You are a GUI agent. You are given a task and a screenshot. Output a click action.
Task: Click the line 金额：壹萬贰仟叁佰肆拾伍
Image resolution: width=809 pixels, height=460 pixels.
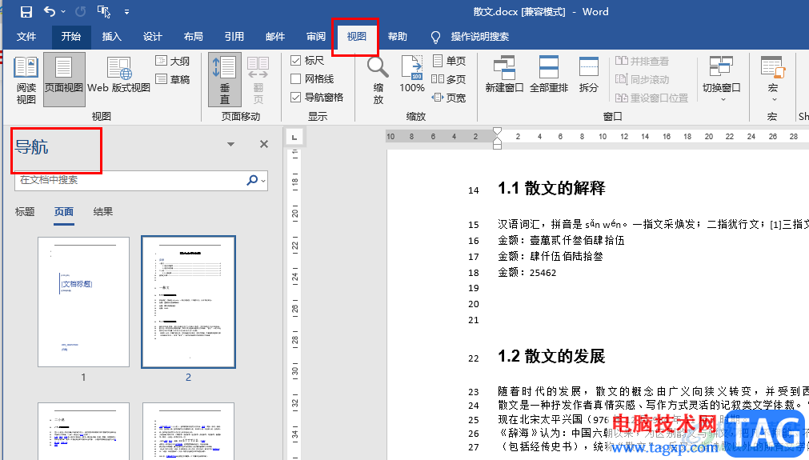562,240
